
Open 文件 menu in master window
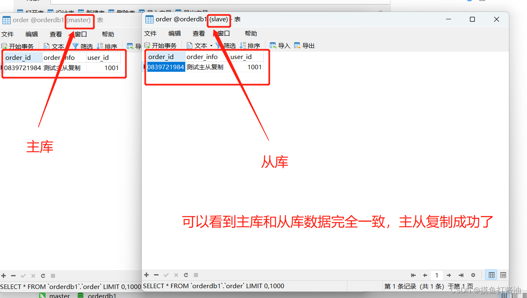[7, 34]
